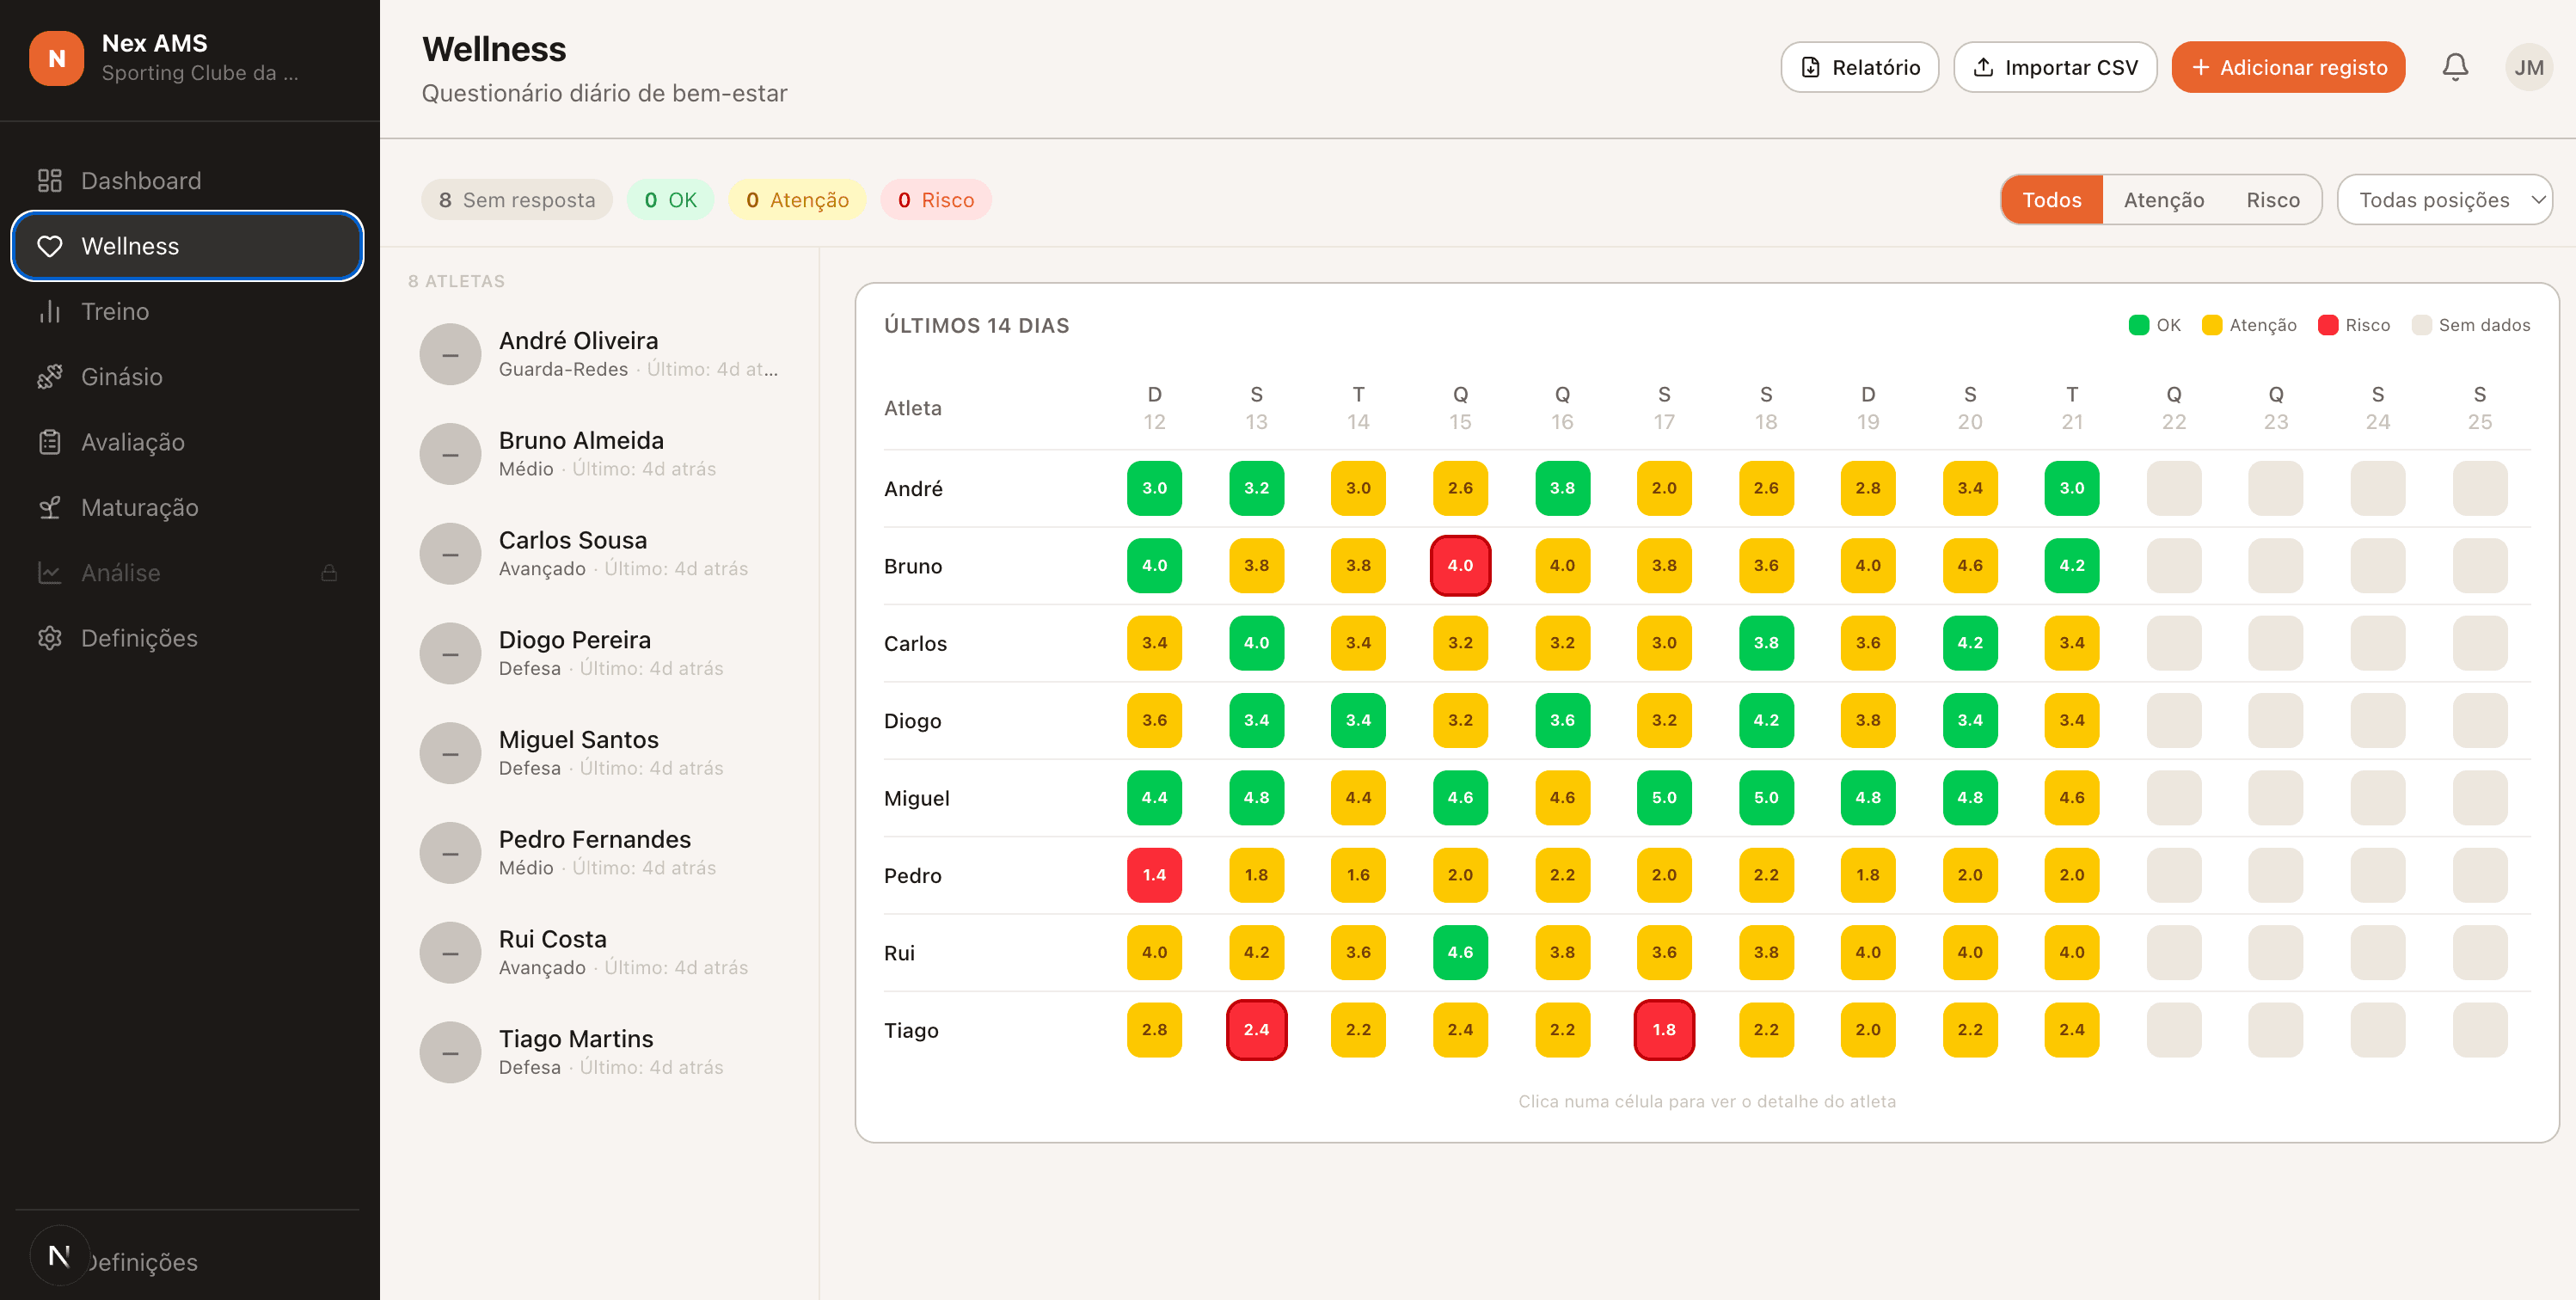Open notifications with the bell icon

coord(2456,66)
